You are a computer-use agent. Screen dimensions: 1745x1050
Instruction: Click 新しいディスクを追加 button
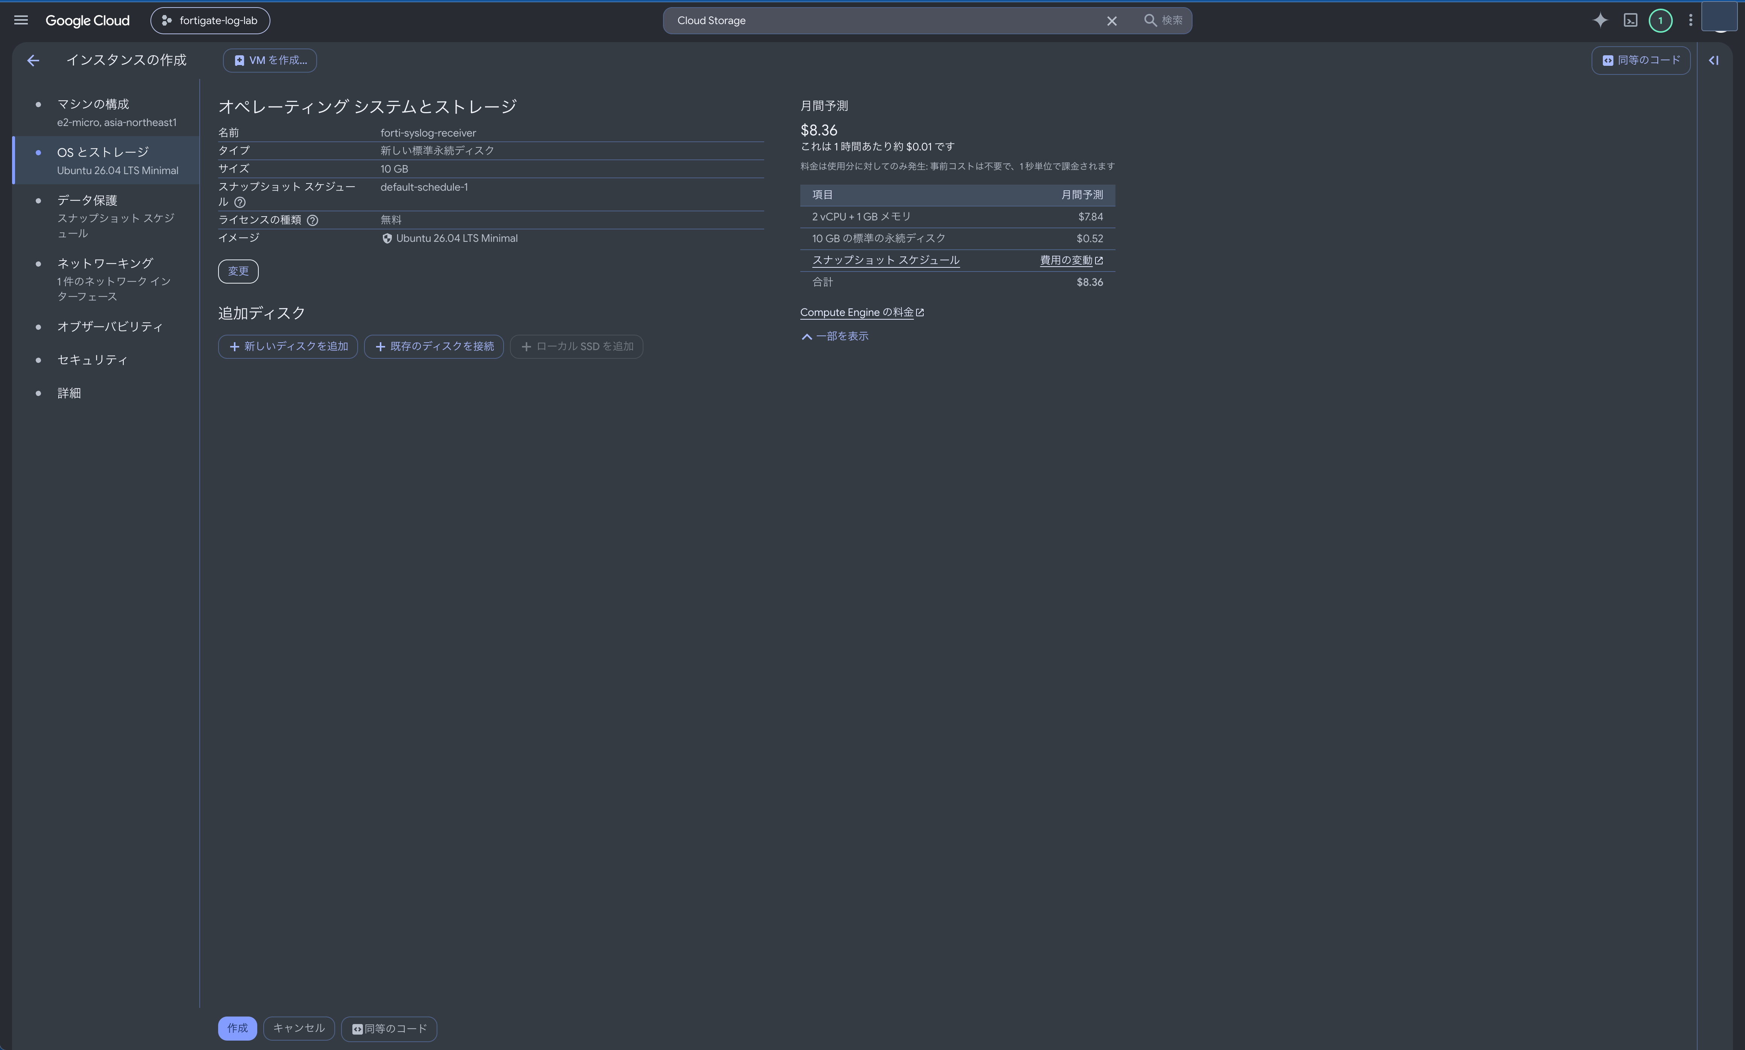click(288, 347)
